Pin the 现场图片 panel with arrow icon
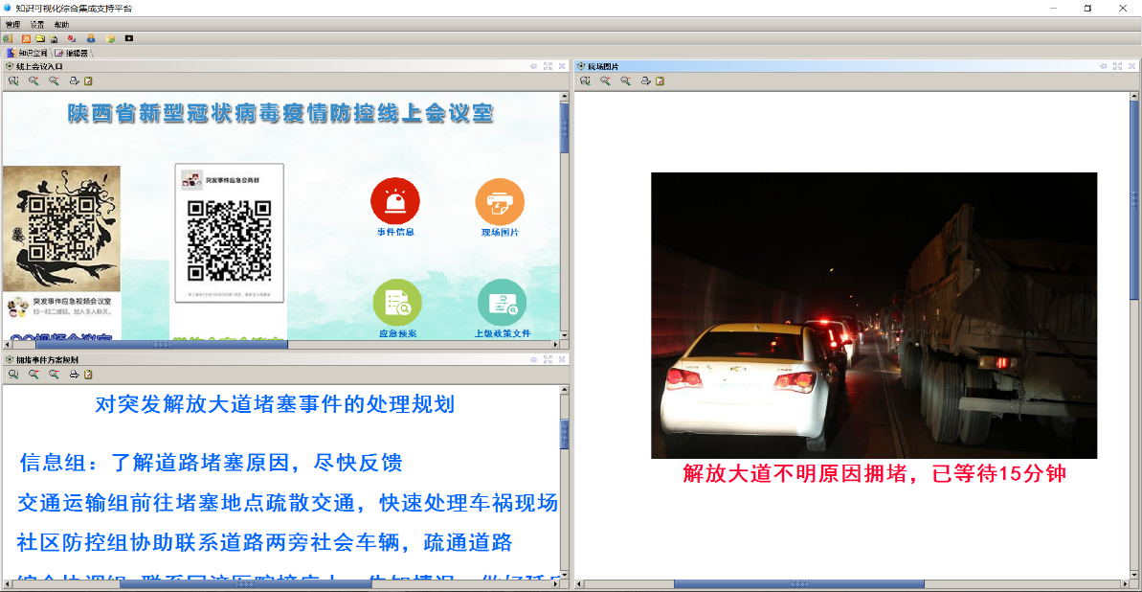The image size is (1142, 592). [x=1105, y=66]
